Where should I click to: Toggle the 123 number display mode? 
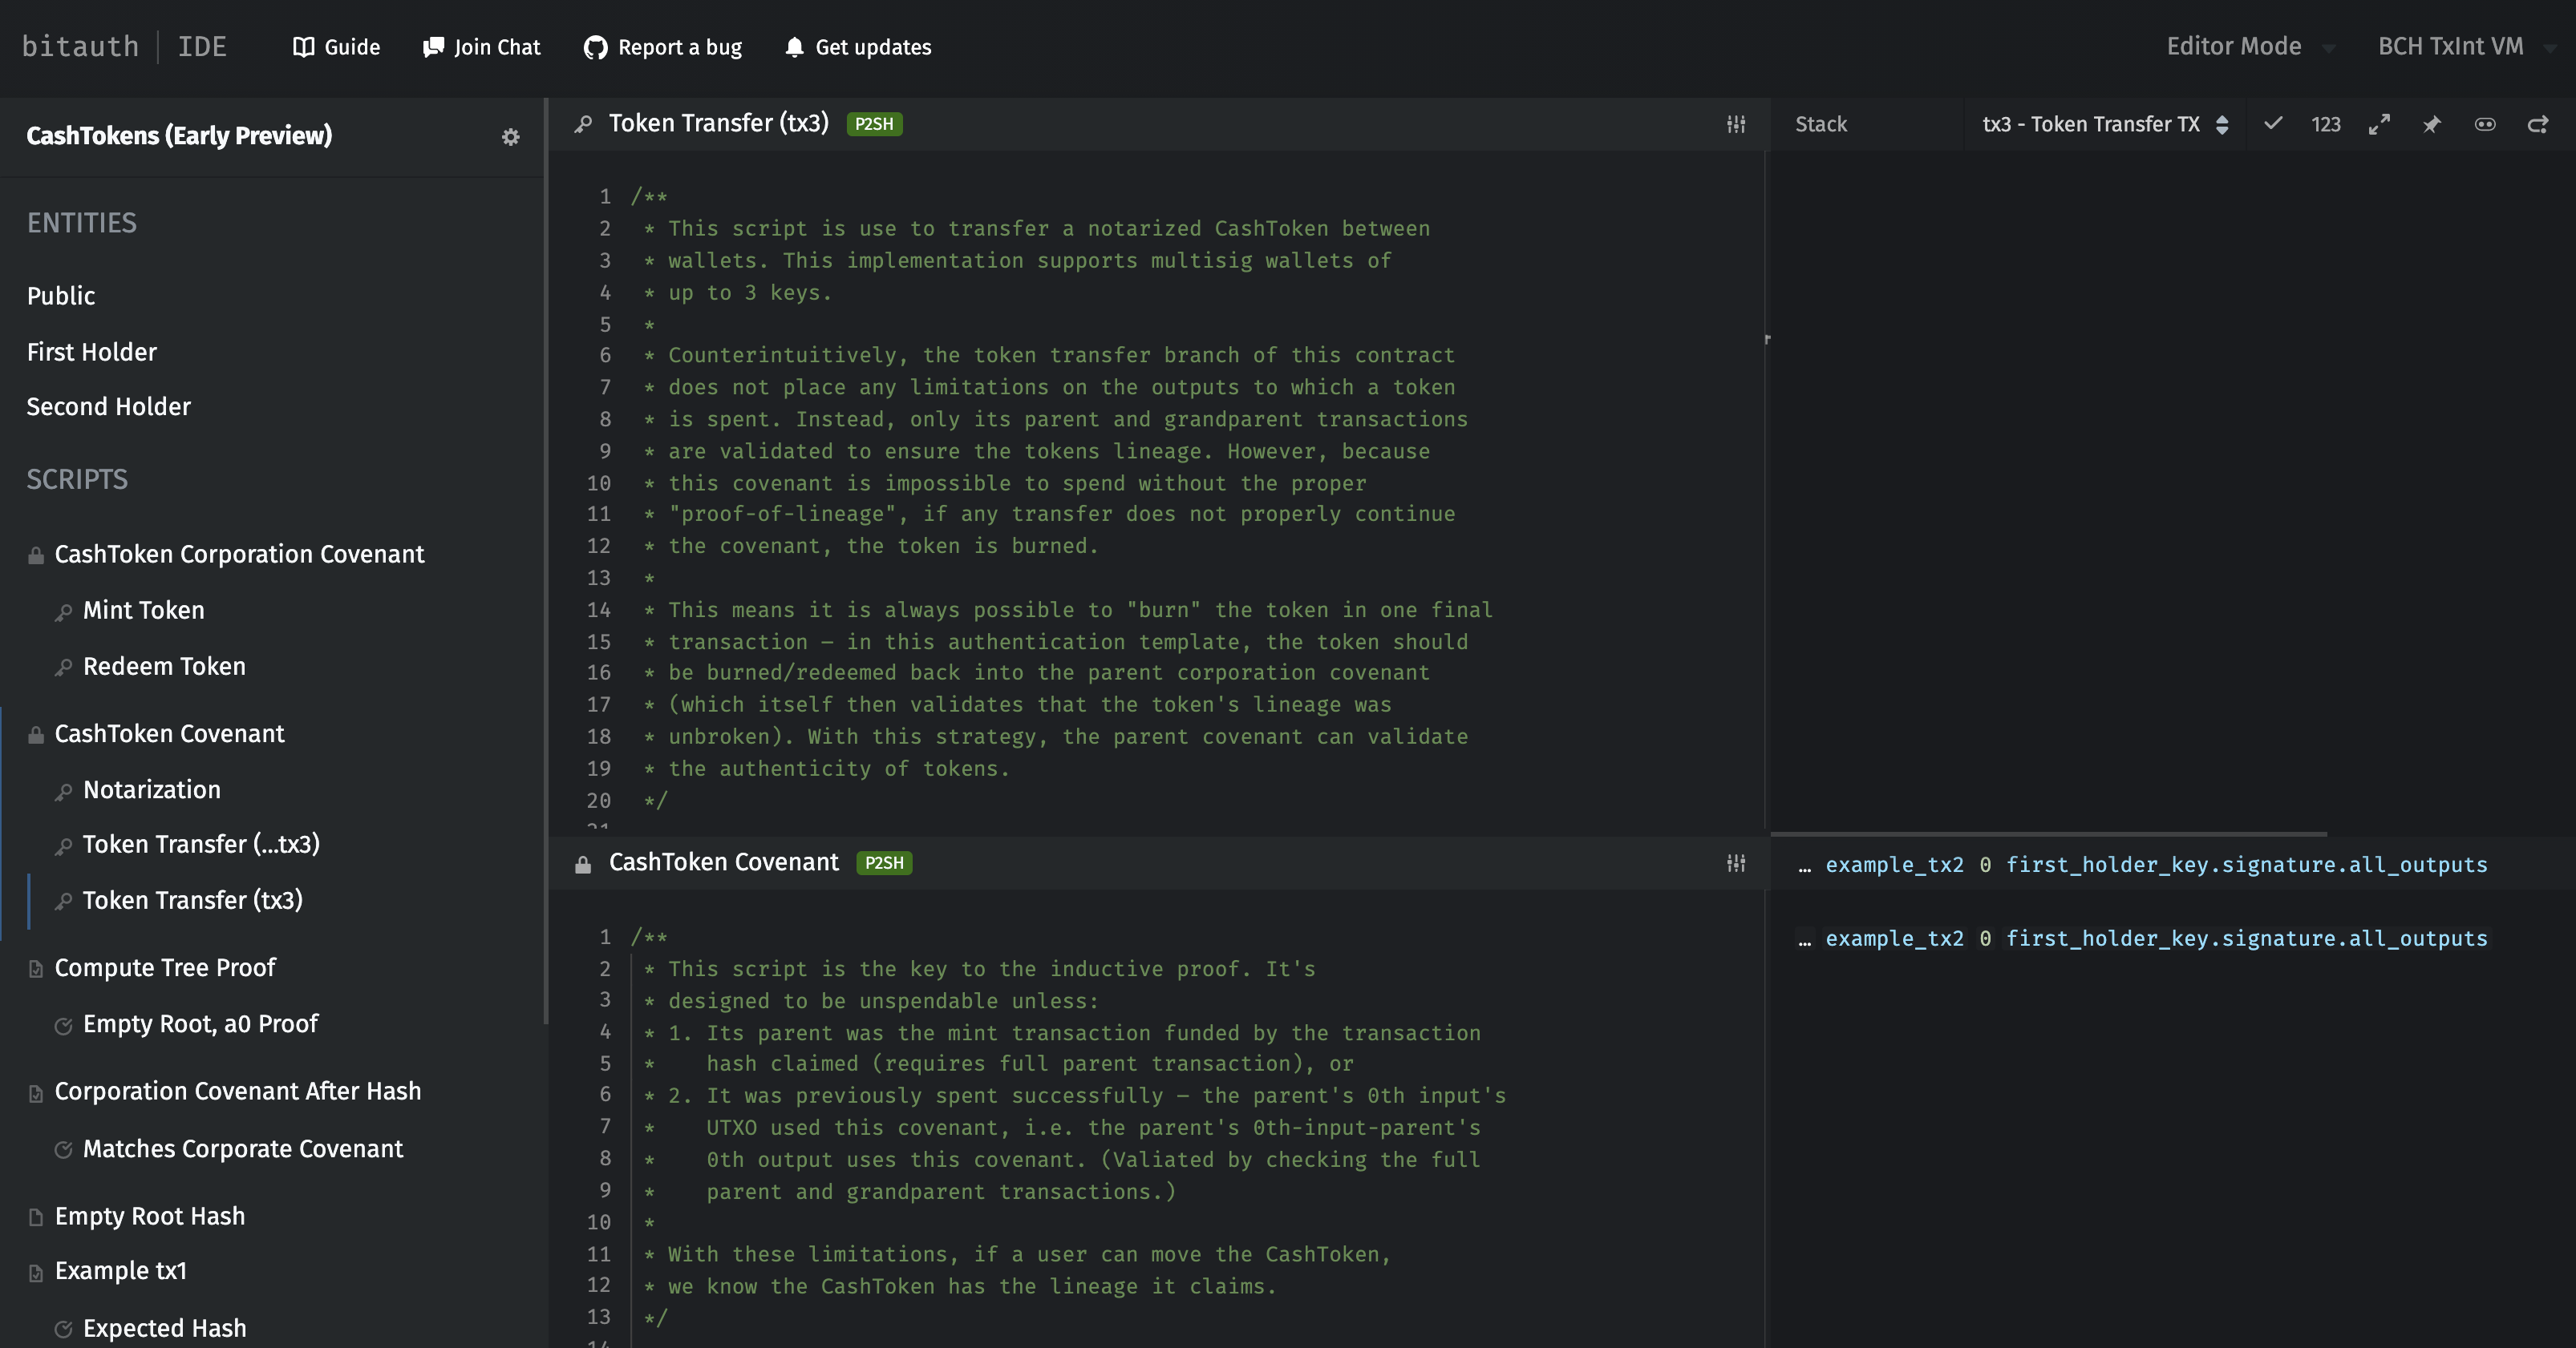2325,124
